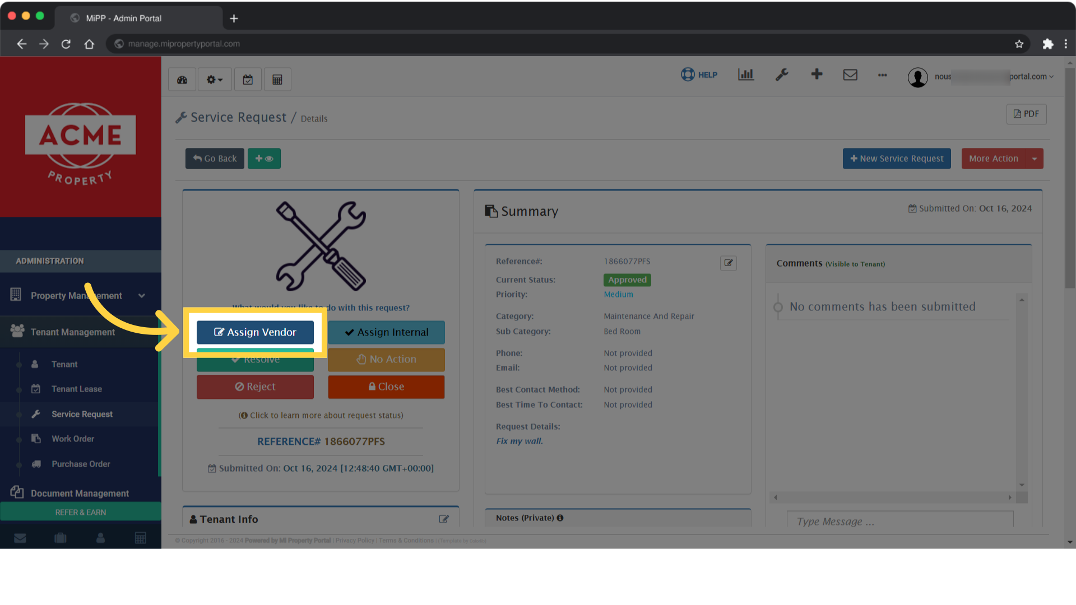
Task: Open the More Action dropdown arrow
Action: pos(1035,159)
